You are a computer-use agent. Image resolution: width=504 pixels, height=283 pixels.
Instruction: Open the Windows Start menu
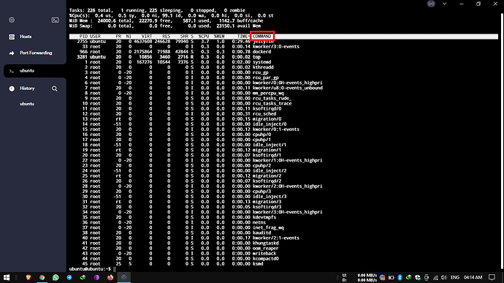pyautogui.click(x=7, y=278)
